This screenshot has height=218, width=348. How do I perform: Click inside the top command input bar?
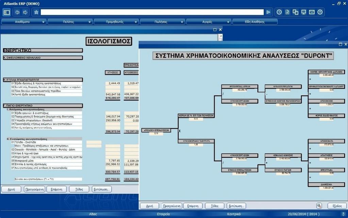[x=152, y=12]
